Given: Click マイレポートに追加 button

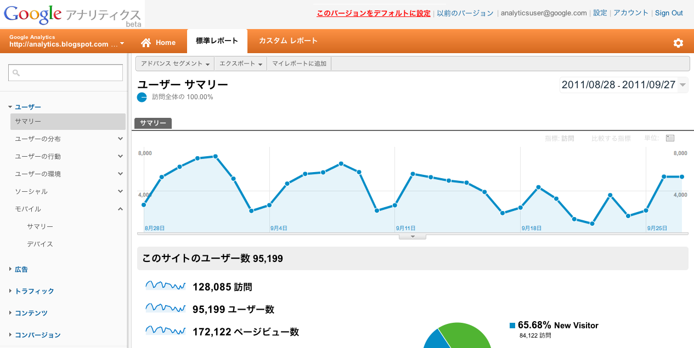Looking at the screenshot, I should coord(299,64).
